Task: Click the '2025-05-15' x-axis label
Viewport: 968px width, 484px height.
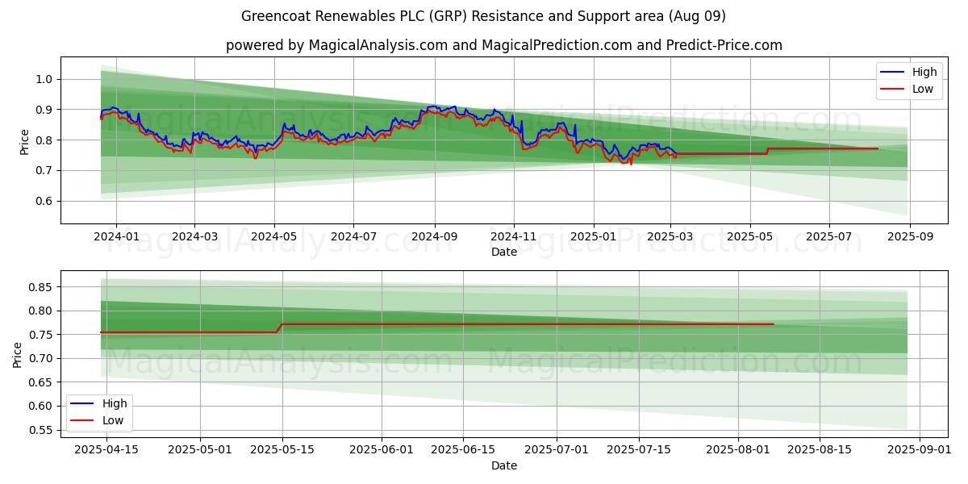Action: coord(282,450)
